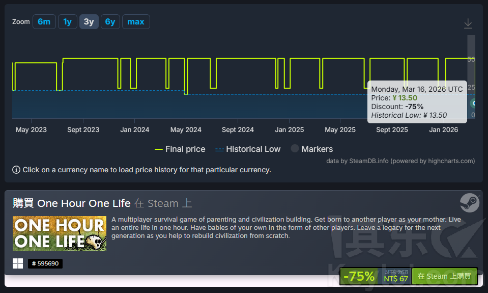Viewport: 488px width, 293px height.
Task: Open the One Hour One Life title
Action: pyautogui.click(x=84, y=203)
